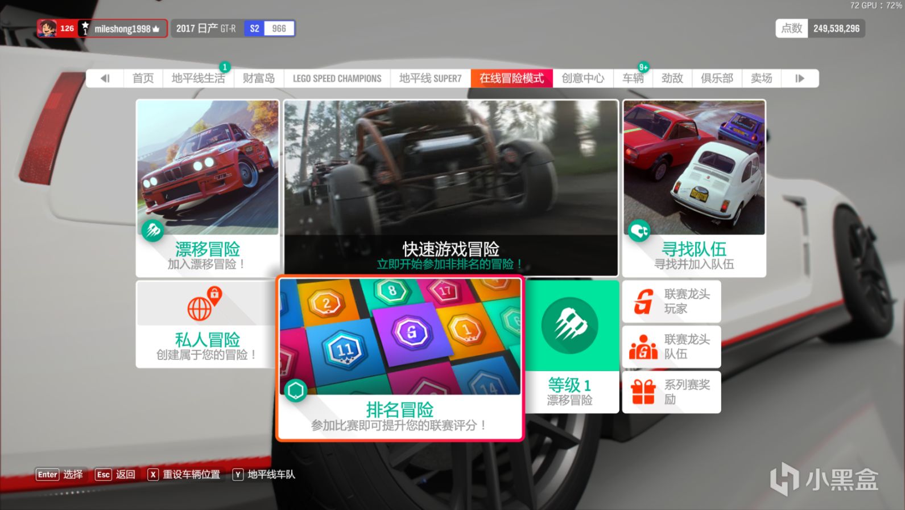Open the 寻找队伍 tile
The width and height of the screenshot is (905, 510).
[x=694, y=188]
